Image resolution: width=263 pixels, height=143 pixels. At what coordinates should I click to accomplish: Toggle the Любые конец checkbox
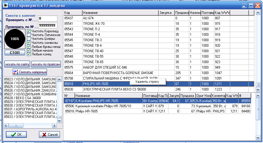[29, 54]
